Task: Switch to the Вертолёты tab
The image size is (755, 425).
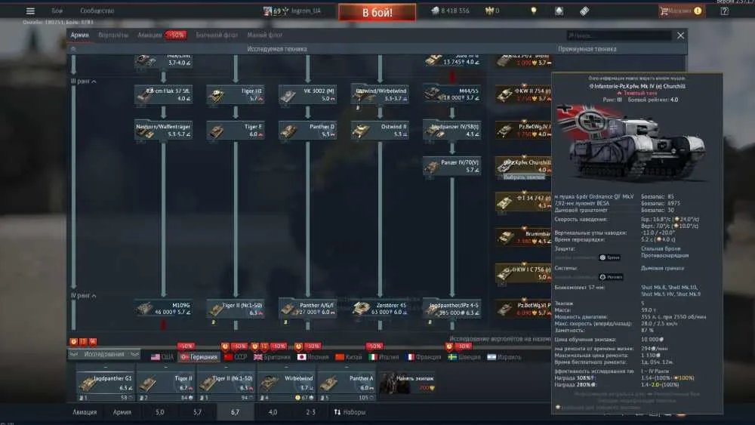Action: [113, 35]
